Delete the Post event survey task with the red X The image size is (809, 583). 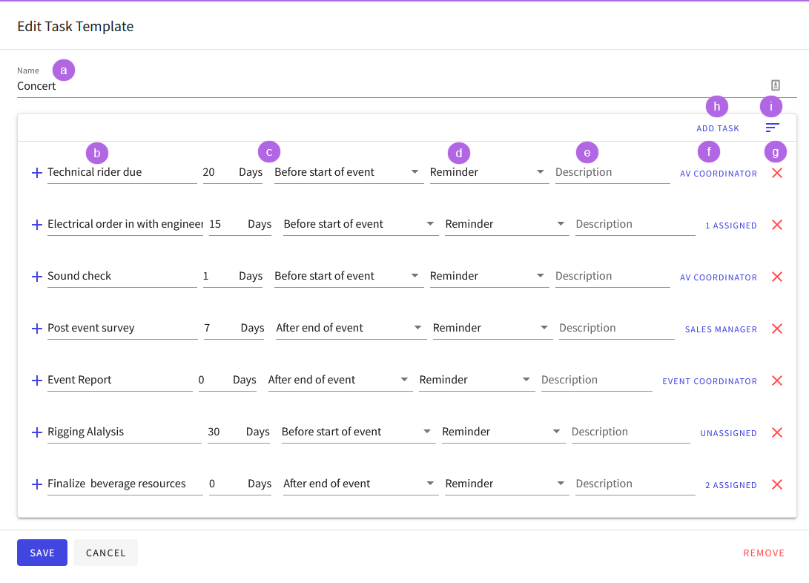pyautogui.click(x=776, y=329)
